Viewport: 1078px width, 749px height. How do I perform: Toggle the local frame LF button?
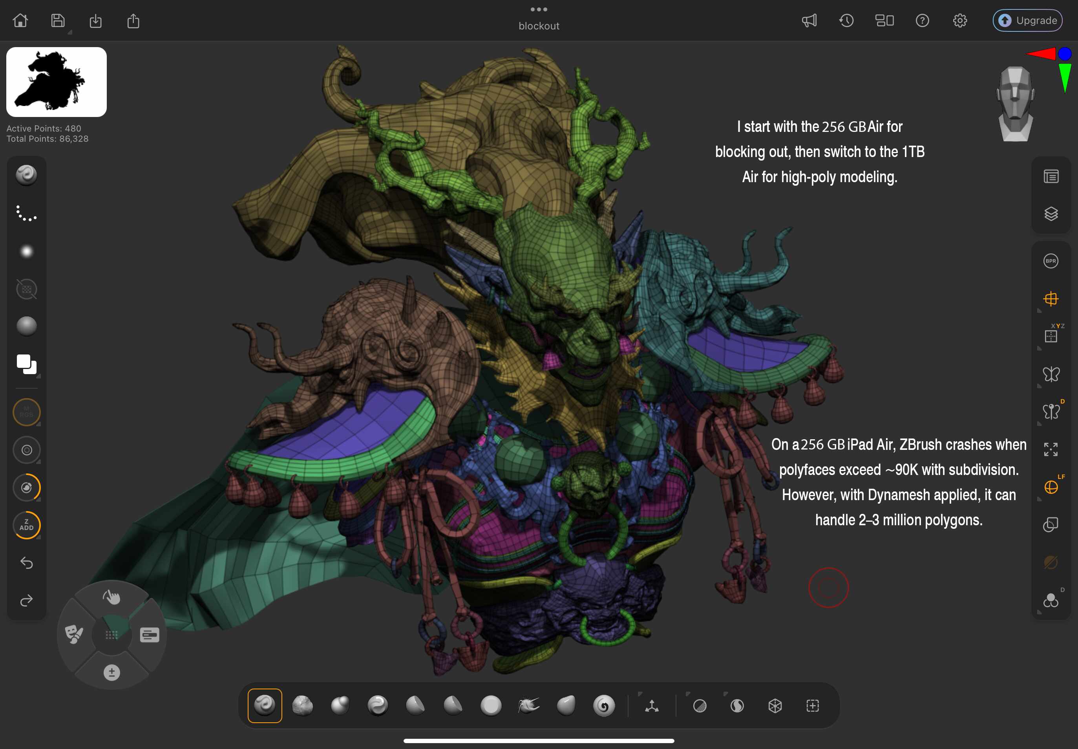click(x=1051, y=487)
